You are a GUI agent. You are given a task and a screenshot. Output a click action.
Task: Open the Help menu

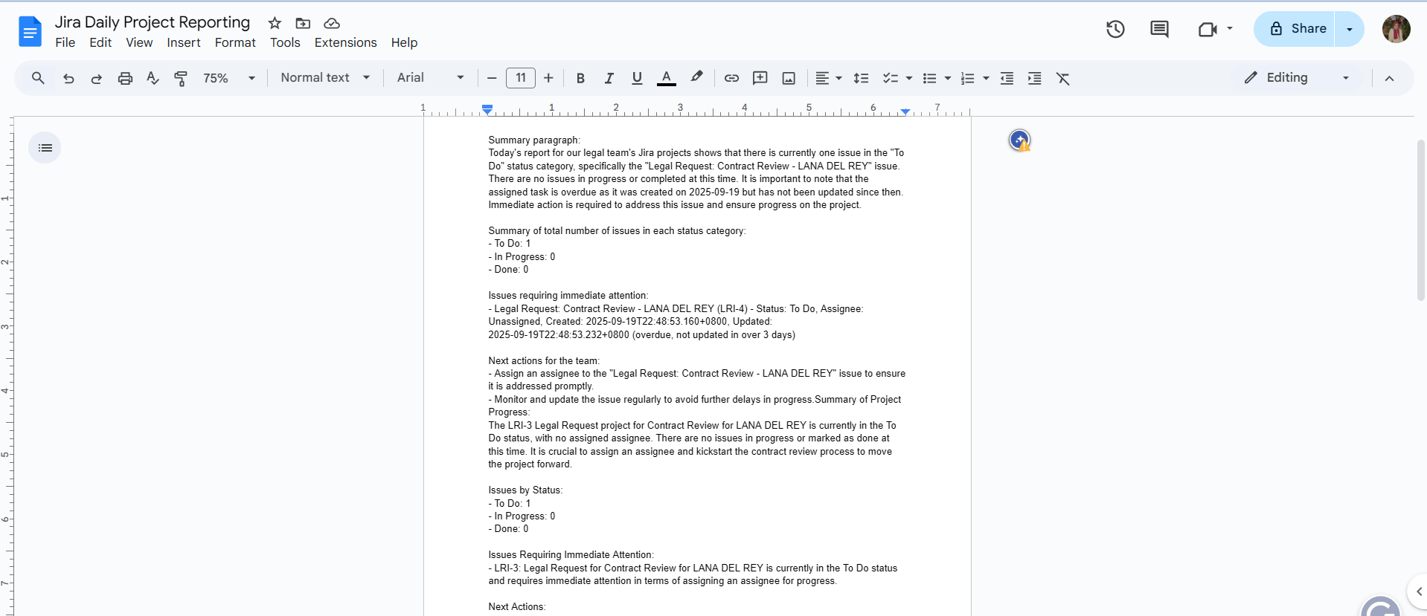click(x=404, y=43)
